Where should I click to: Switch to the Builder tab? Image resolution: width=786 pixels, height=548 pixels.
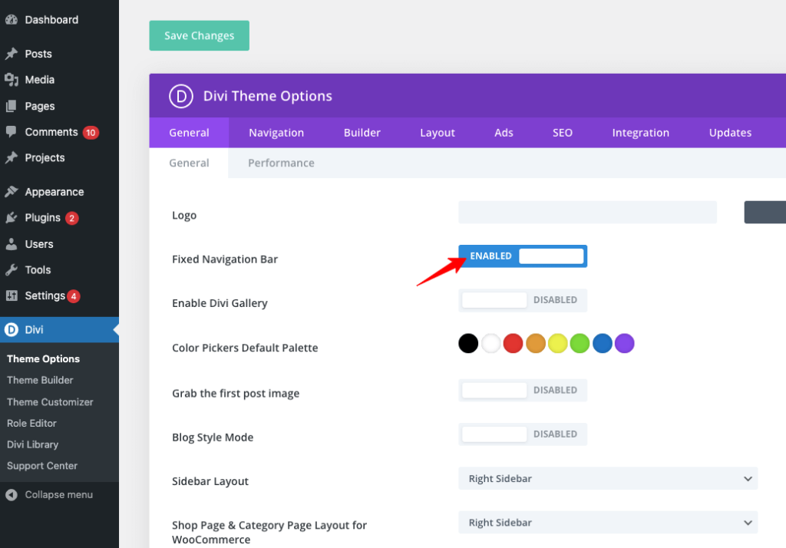(362, 133)
